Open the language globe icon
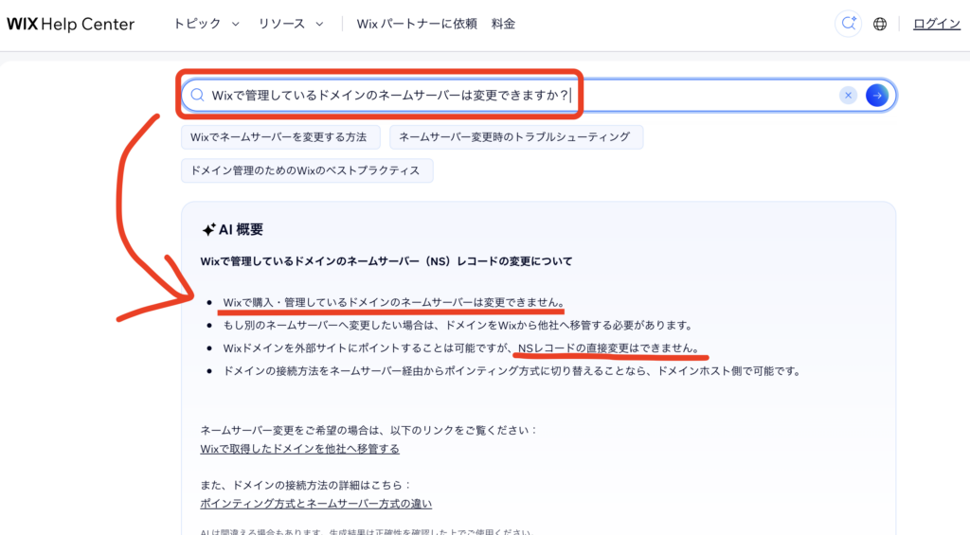This screenshot has height=535, width=970. [x=880, y=24]
